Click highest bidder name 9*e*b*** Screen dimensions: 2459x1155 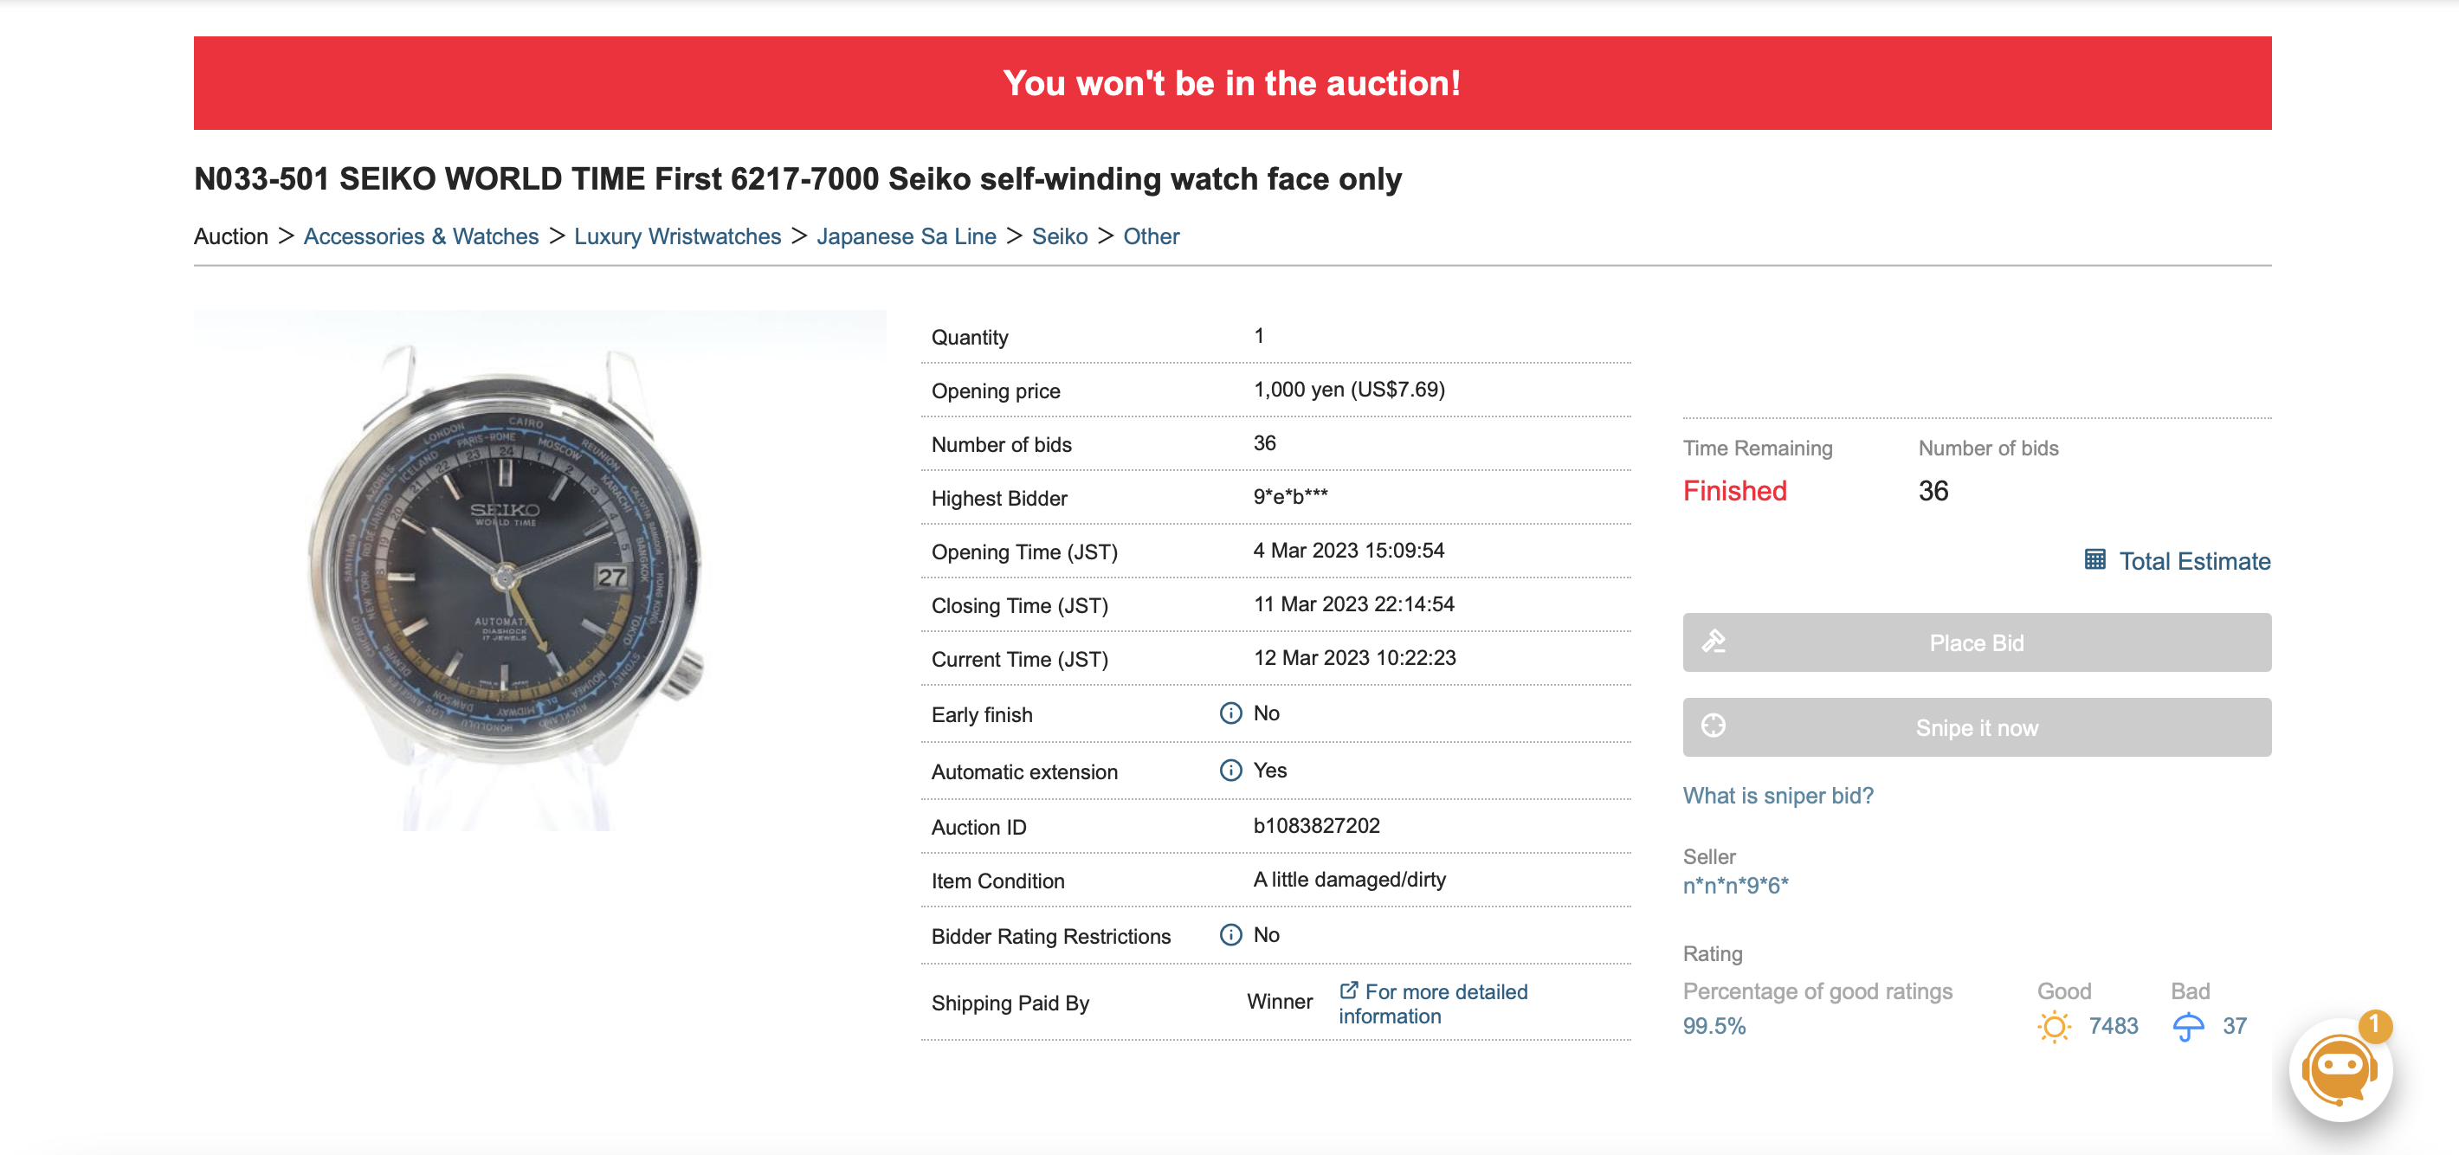click(1289, 496)
